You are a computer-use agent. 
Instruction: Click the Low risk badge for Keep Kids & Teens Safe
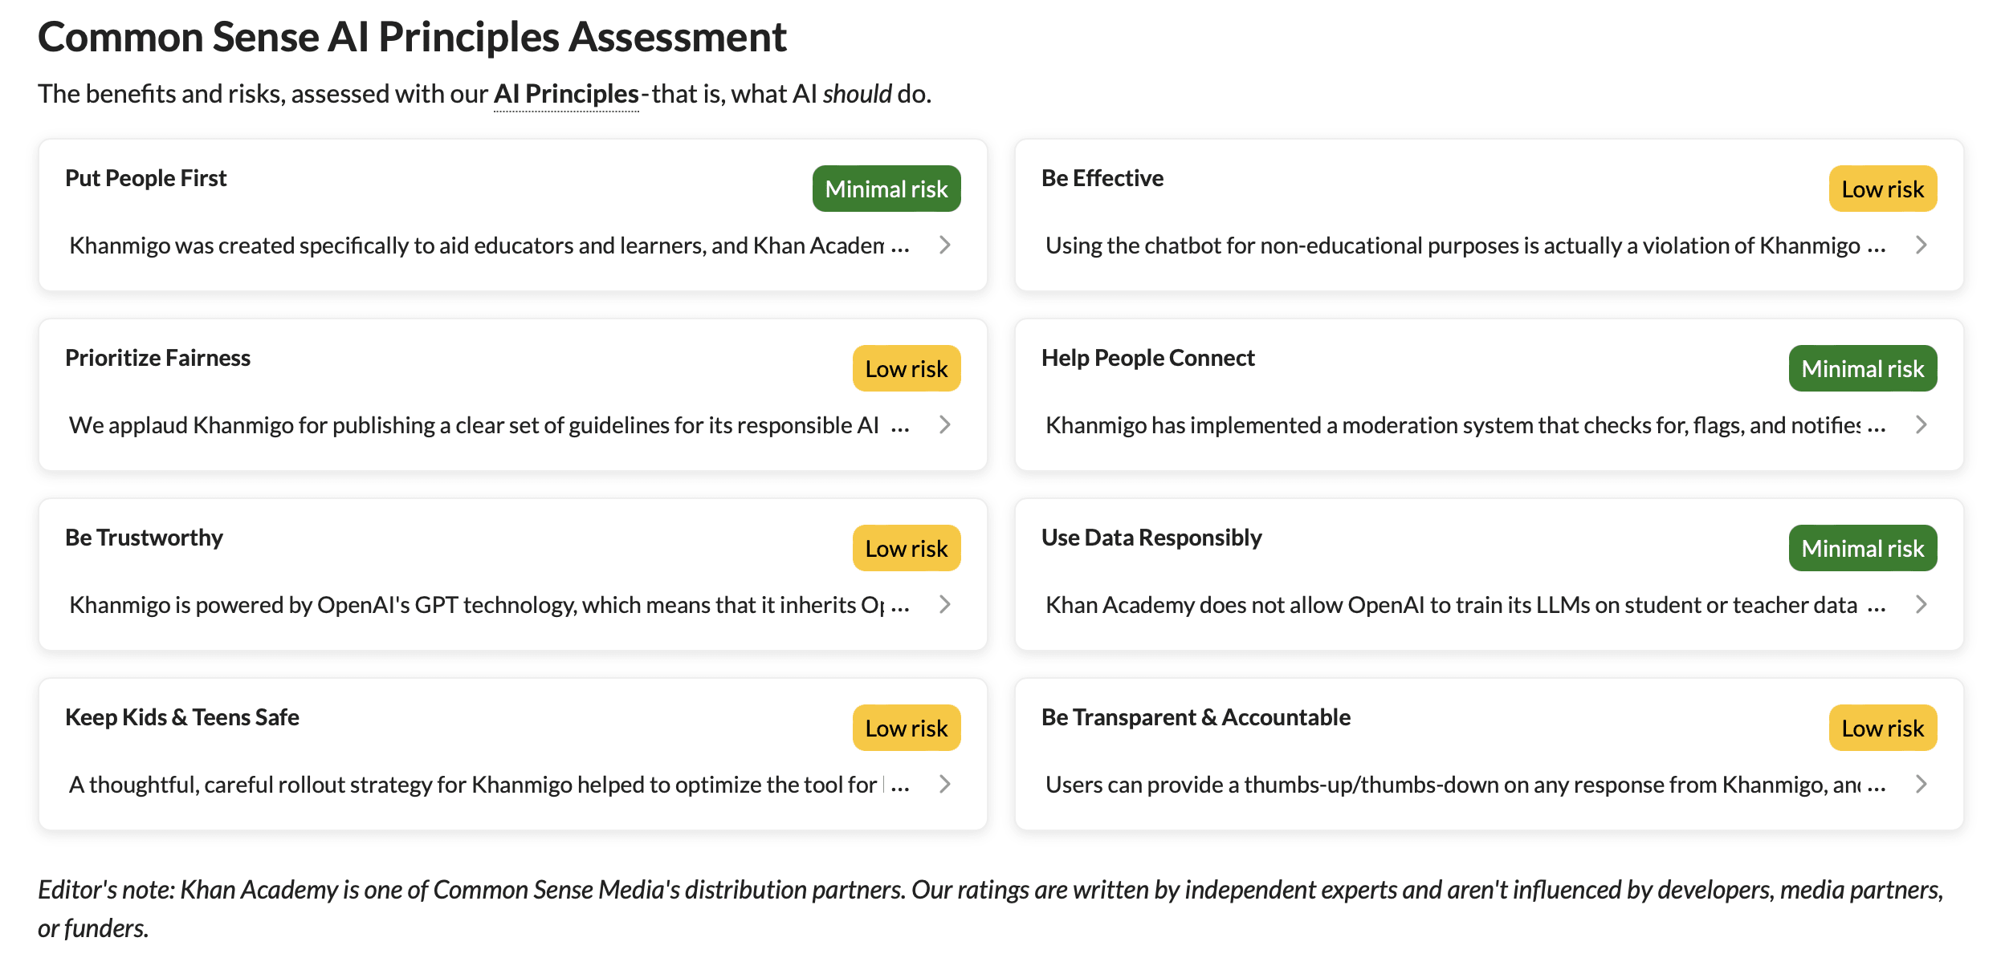point(906,728)
